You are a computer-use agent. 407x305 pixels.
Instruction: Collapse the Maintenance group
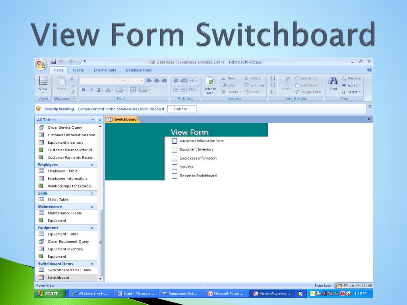pyautogui.click(x=92, y=207)
